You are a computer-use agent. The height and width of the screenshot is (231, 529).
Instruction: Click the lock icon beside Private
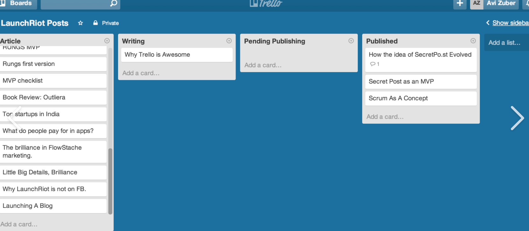[x=95, y=23]
